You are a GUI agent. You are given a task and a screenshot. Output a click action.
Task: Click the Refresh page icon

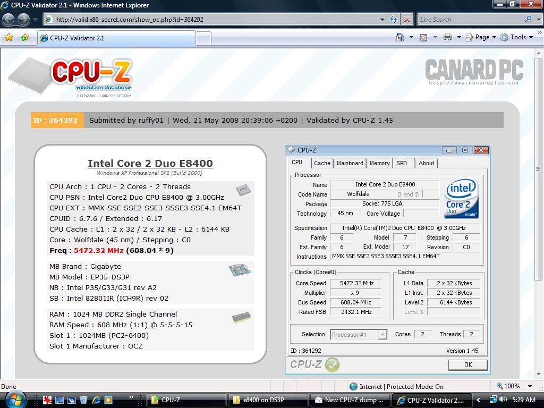[394, 20]
